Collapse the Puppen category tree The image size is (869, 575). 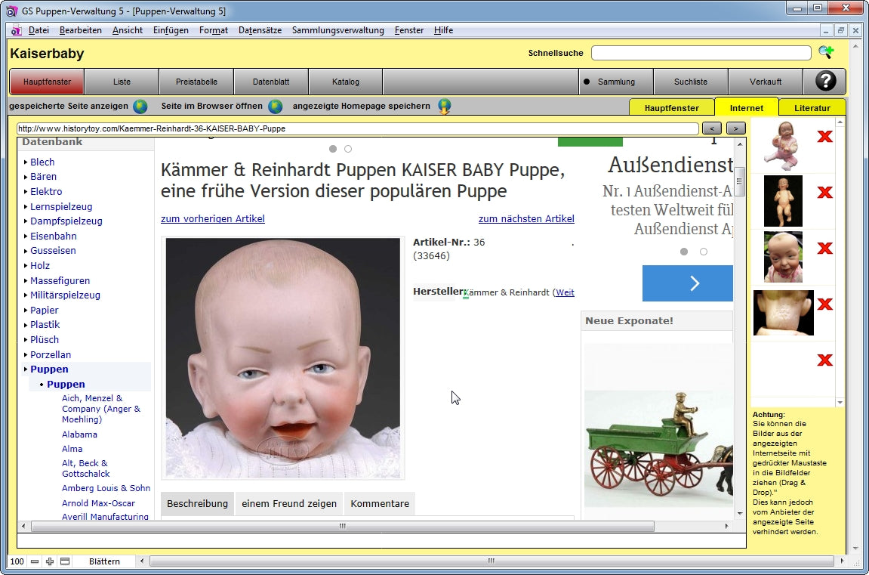click(x=49, y=369)
